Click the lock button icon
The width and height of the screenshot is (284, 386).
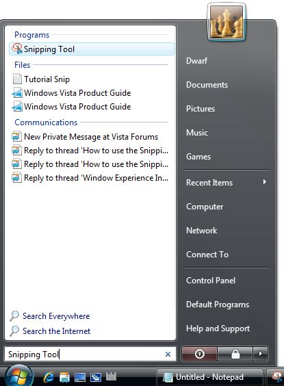[x=235, y=354]
